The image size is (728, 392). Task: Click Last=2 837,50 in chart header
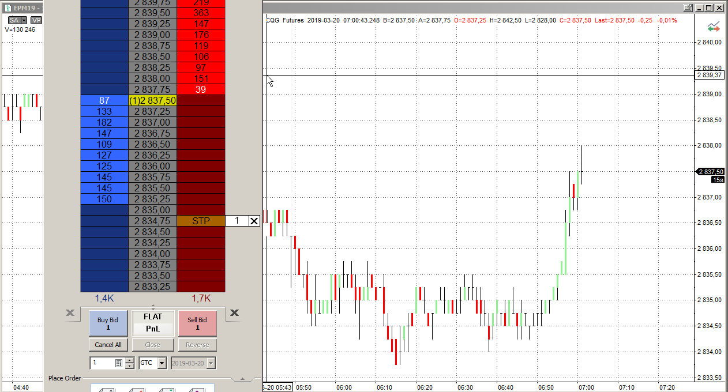614,20
